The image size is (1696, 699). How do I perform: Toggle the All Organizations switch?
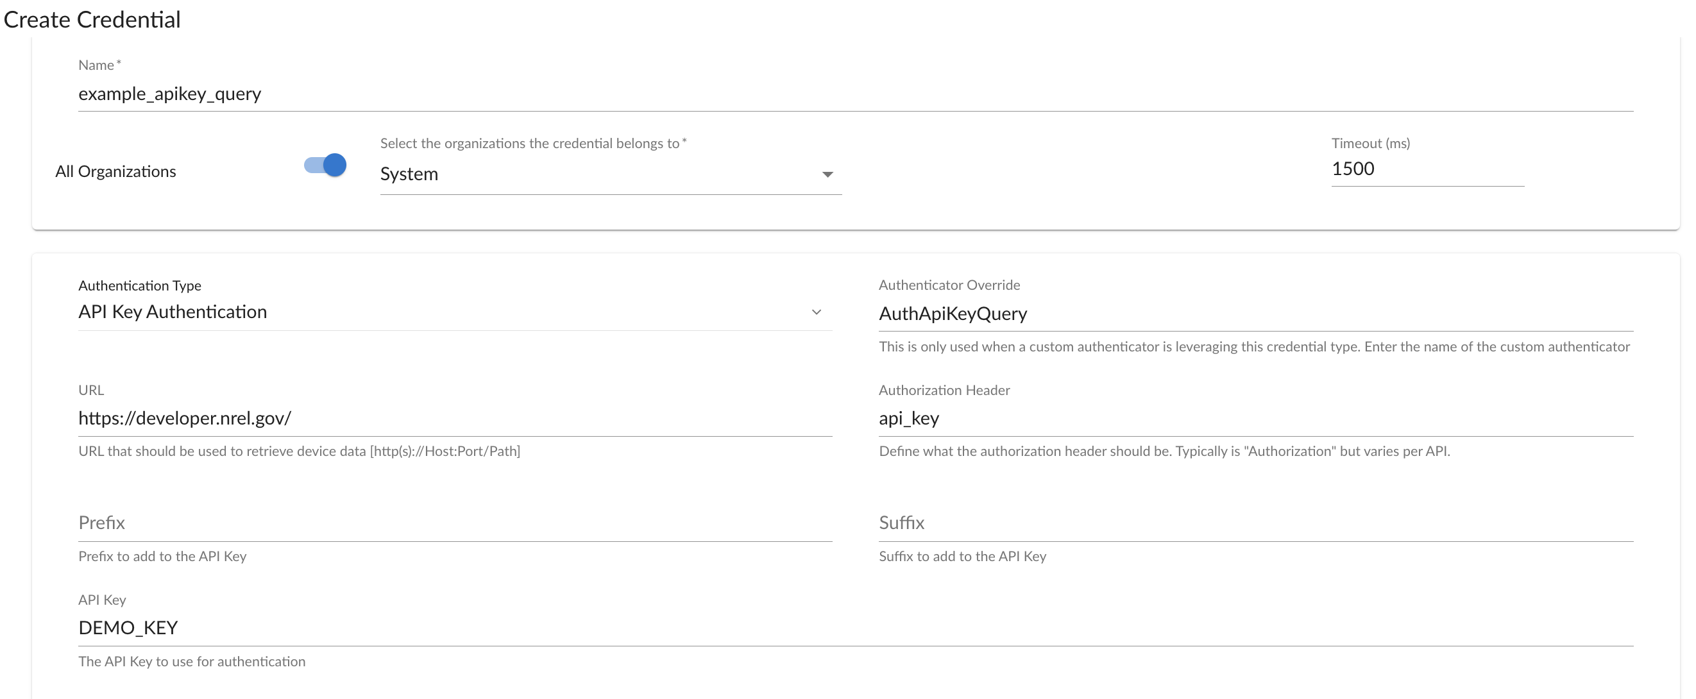tap(325, 165)
